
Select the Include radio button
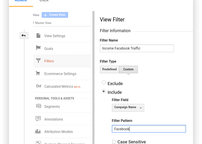[104, 91]
